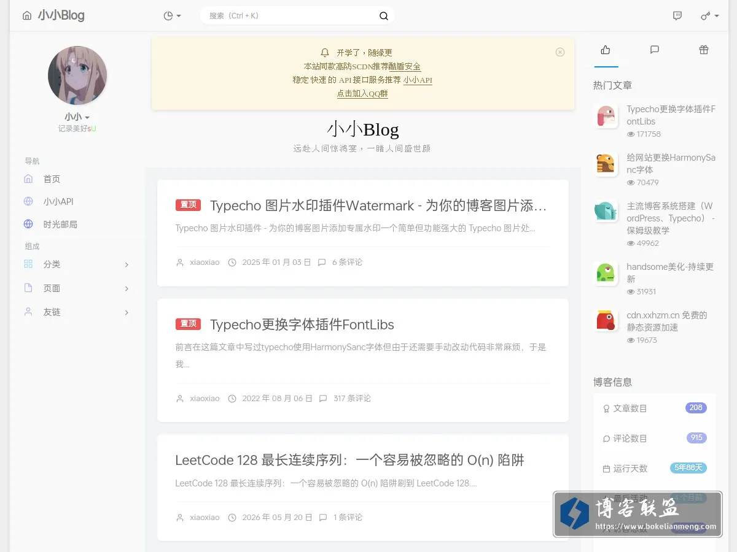Click the house icon next to 首页
The height and width of the screenshot is (552, 737).
pyautogui.click(x=28, y=179)
